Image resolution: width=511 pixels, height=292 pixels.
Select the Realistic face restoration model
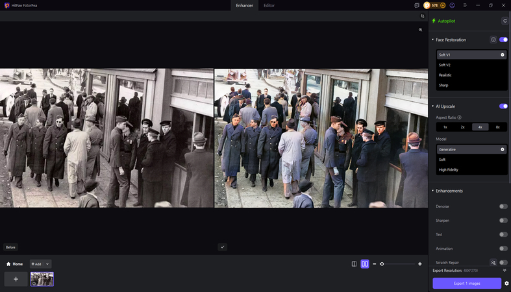point(445,75)
